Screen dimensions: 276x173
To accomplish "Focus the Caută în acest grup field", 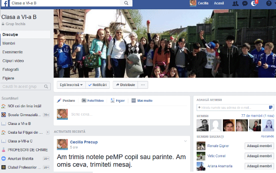I will (25, 86).
